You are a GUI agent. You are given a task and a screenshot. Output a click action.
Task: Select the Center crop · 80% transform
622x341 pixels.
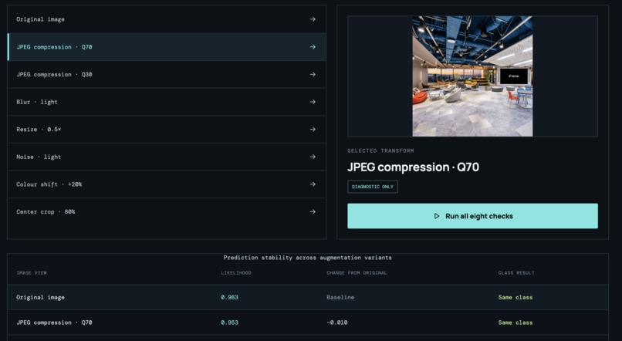[x=167, y=211]
